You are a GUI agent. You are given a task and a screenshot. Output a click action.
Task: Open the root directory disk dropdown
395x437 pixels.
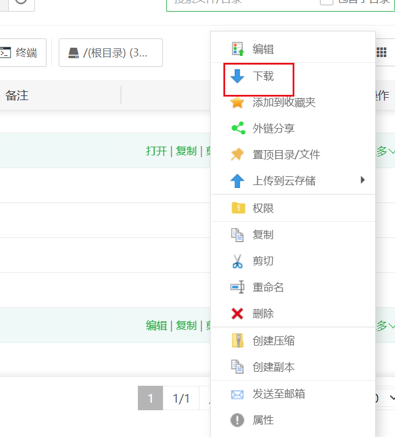pyautogui.click(x=111, y=53)
